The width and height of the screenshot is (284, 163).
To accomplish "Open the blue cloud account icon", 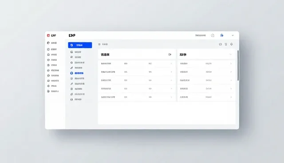I will coord(222,35).
